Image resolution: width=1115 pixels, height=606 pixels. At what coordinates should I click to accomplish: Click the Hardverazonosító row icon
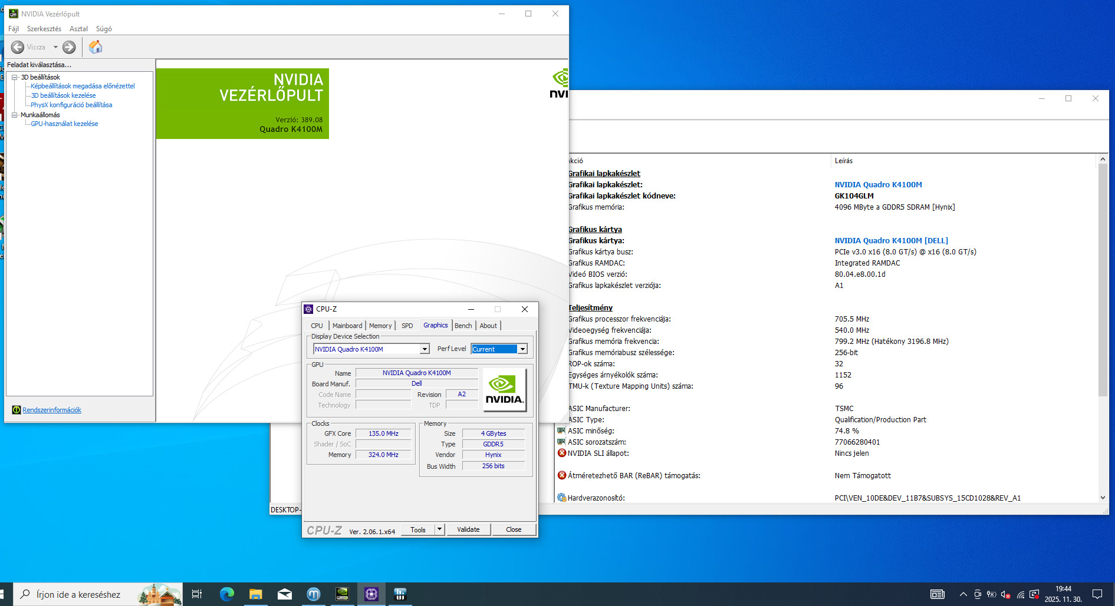(x=562, y=498)
